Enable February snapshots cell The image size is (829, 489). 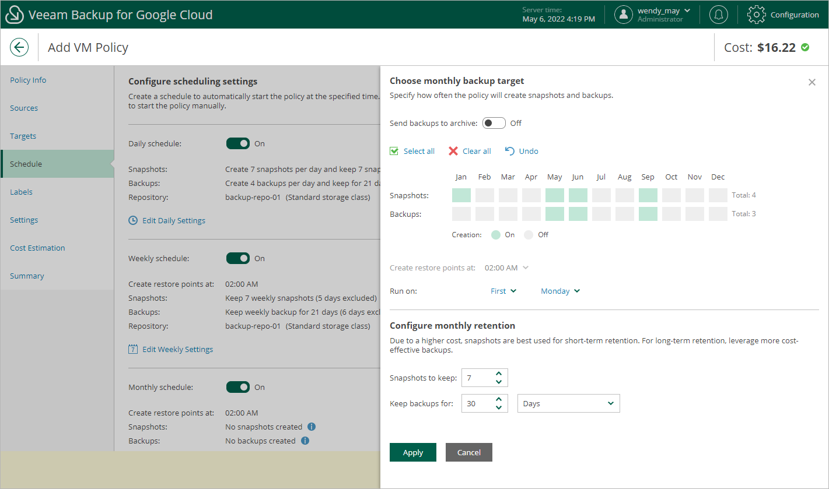(x=485, y=195)
